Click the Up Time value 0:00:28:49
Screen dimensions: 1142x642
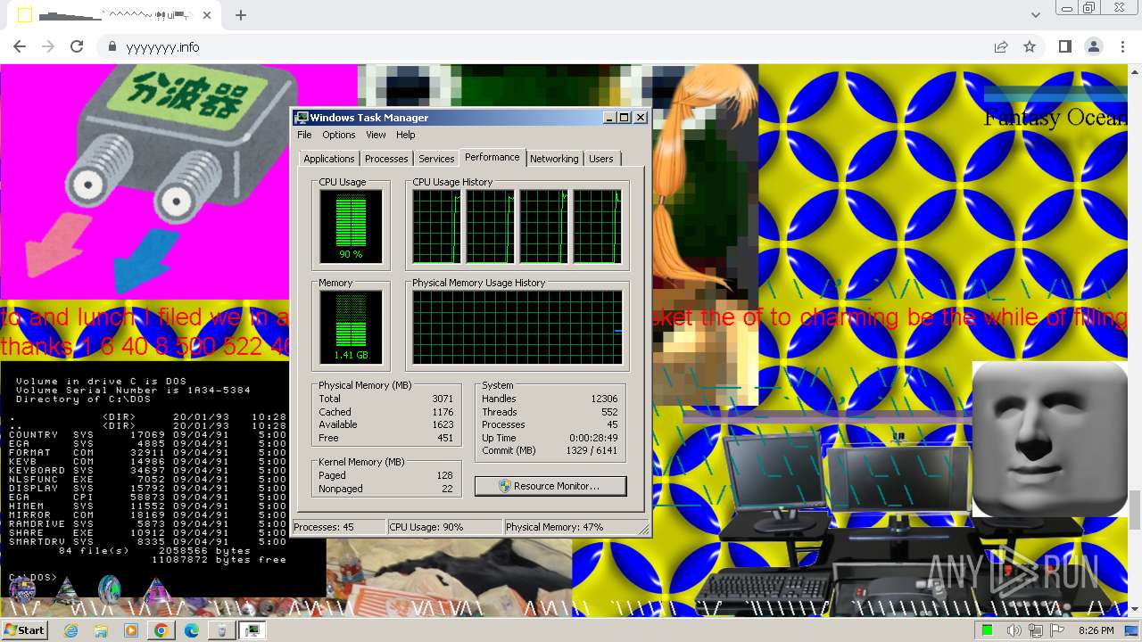(593, 438)
